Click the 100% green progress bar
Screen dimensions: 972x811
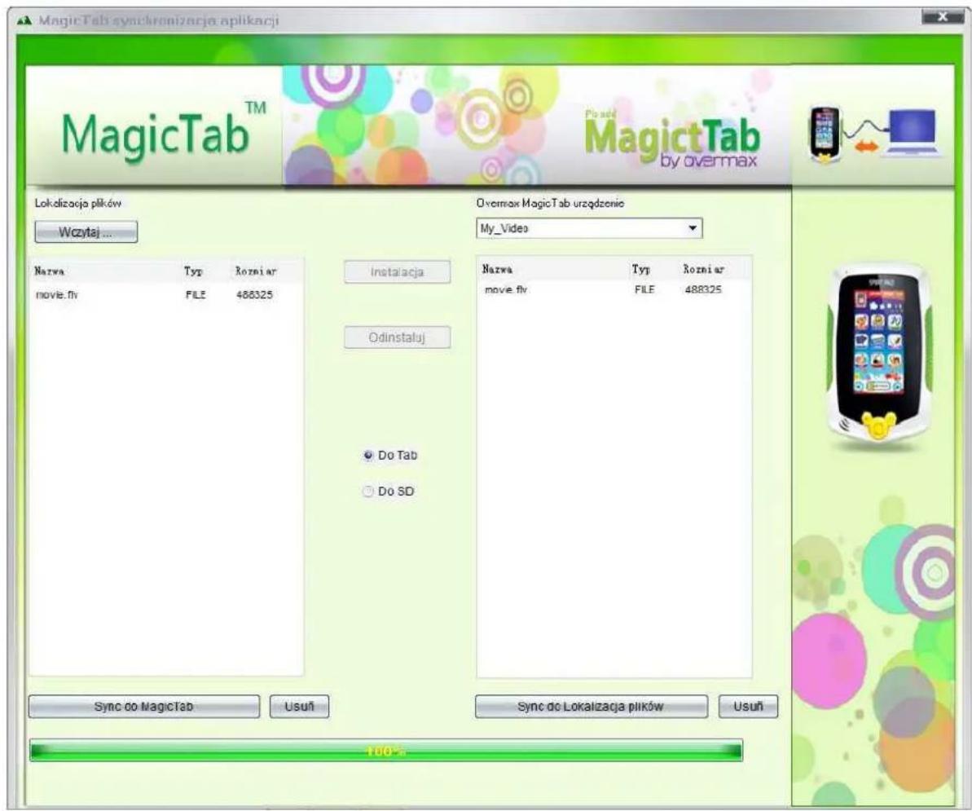pos(386,751)
